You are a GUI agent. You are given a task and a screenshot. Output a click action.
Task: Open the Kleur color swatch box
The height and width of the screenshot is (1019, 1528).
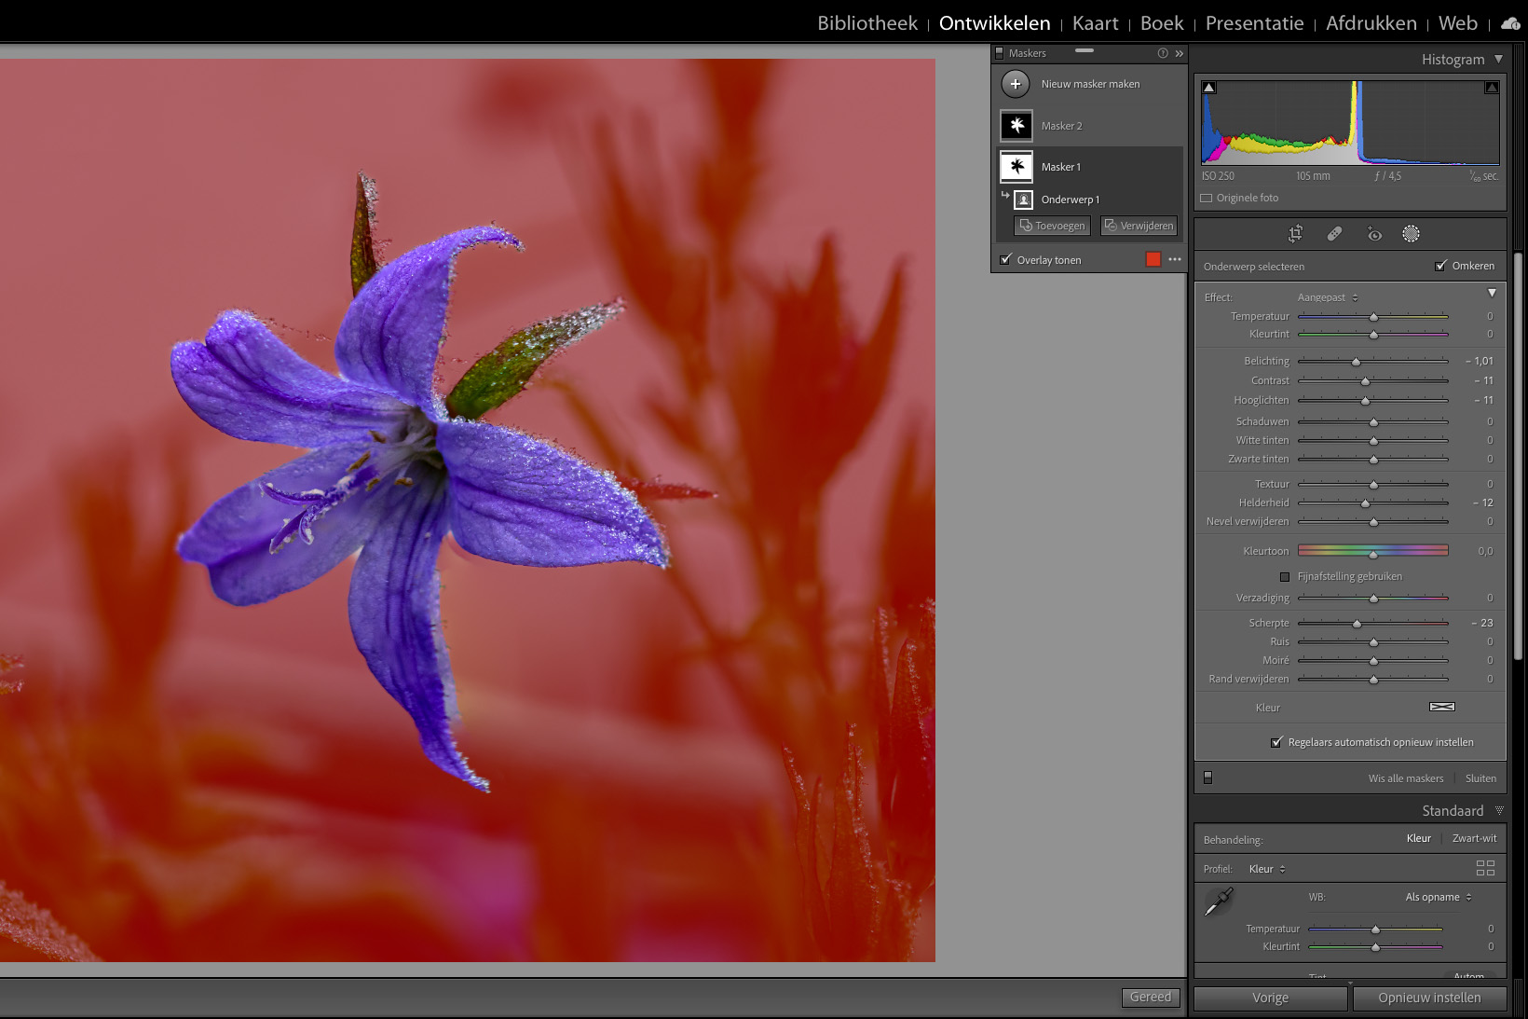tap(1442, 707)
